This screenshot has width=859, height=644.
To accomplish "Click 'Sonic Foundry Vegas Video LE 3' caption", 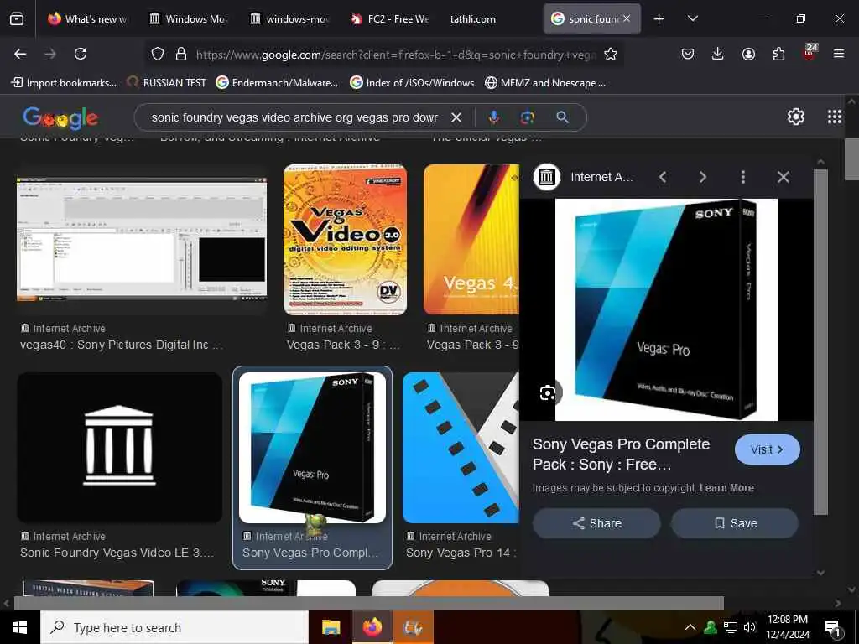I will tap(117, 553).
